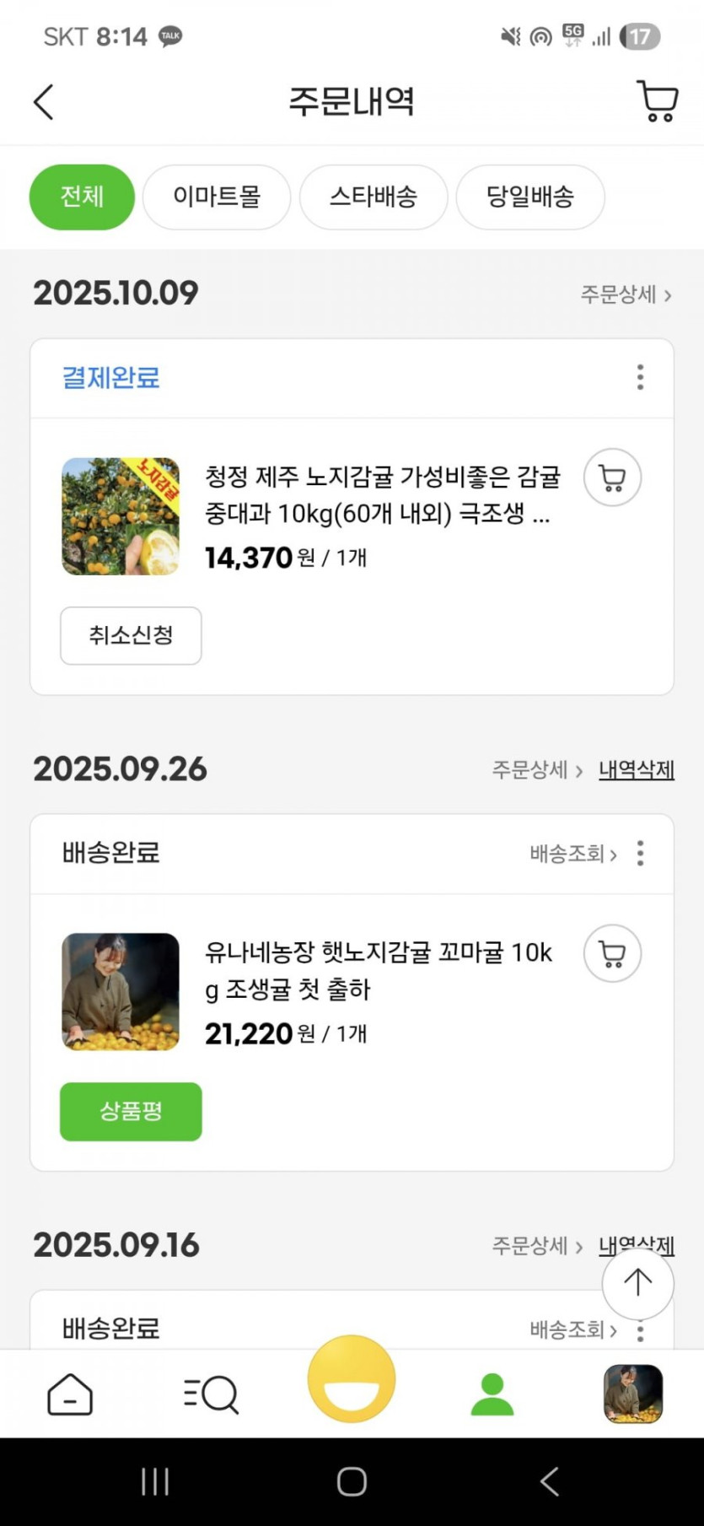
Task: Click 내역삭제 link for 2025.09.26 order
Action: coord(636,769)
